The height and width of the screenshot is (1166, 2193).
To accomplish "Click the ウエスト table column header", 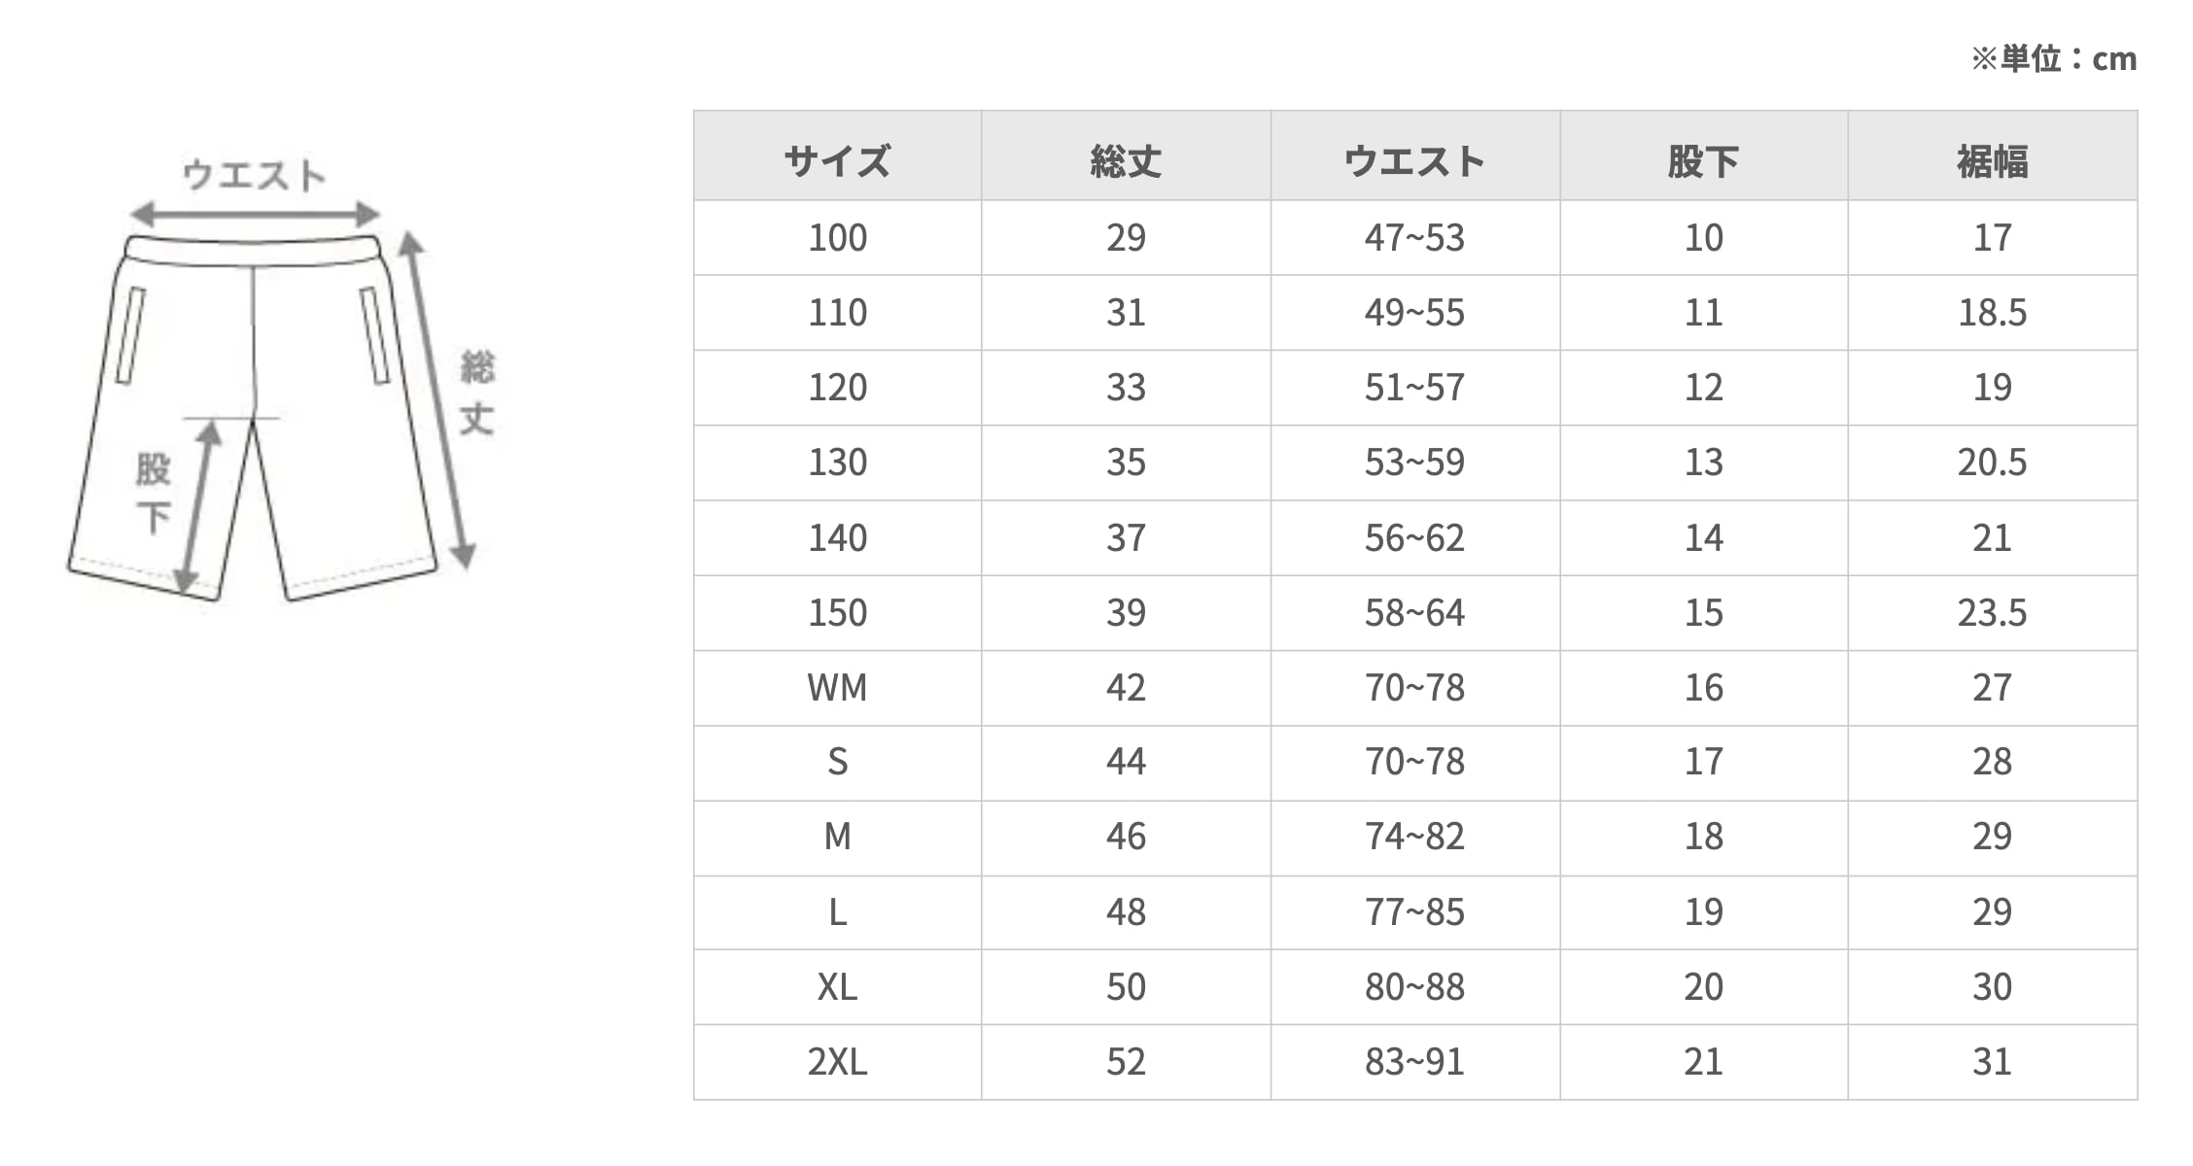I will click(1414, 160).
